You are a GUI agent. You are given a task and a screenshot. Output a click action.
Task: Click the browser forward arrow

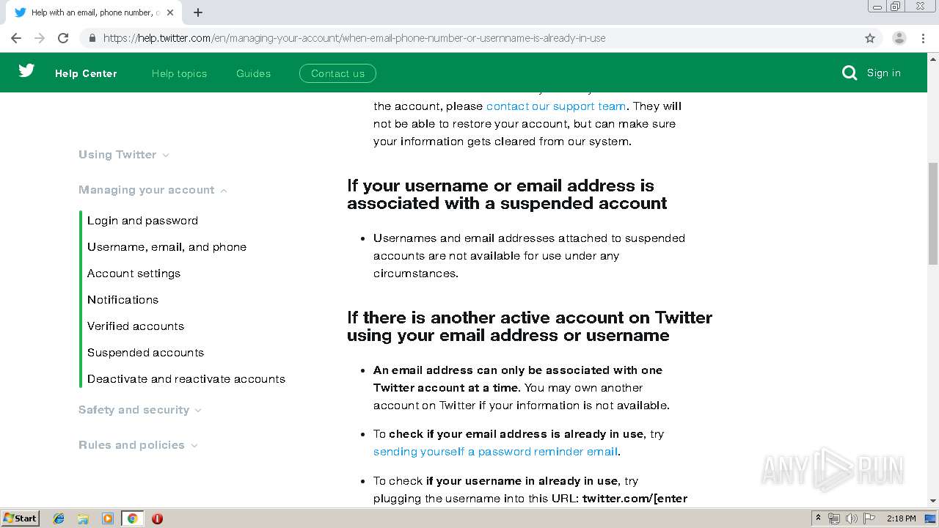pos(40,38)
